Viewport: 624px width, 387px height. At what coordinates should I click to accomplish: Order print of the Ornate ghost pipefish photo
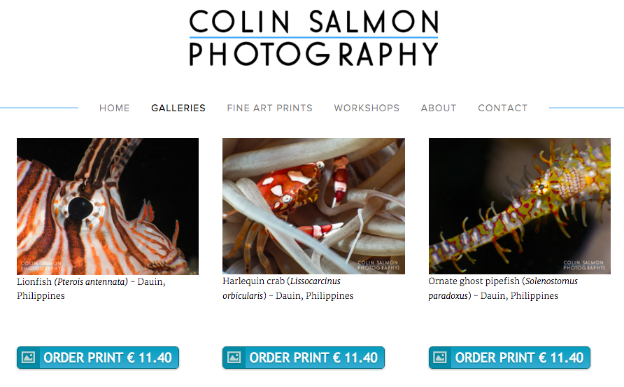(509, 358)
